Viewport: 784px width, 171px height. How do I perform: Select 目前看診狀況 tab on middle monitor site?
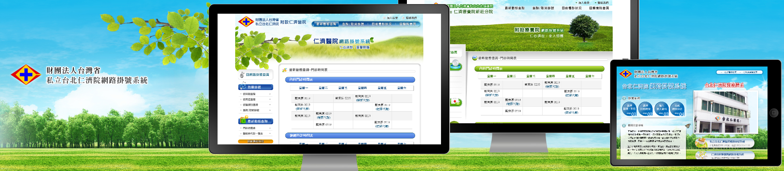pos(572,8)
